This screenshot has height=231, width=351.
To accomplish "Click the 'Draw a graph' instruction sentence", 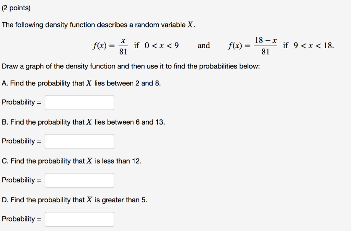I will pos(131,66).
